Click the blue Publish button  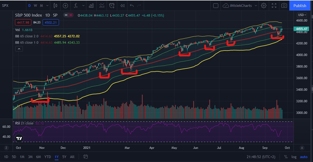300,6
